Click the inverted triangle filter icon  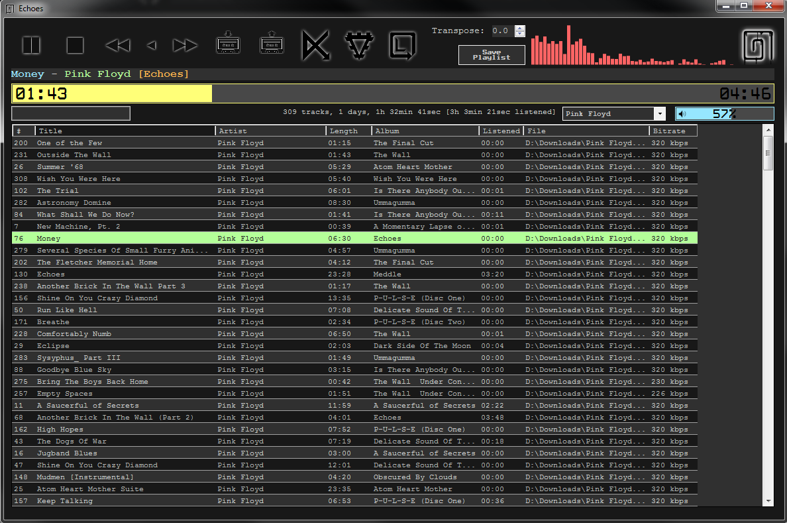click(x=359, y=45)
